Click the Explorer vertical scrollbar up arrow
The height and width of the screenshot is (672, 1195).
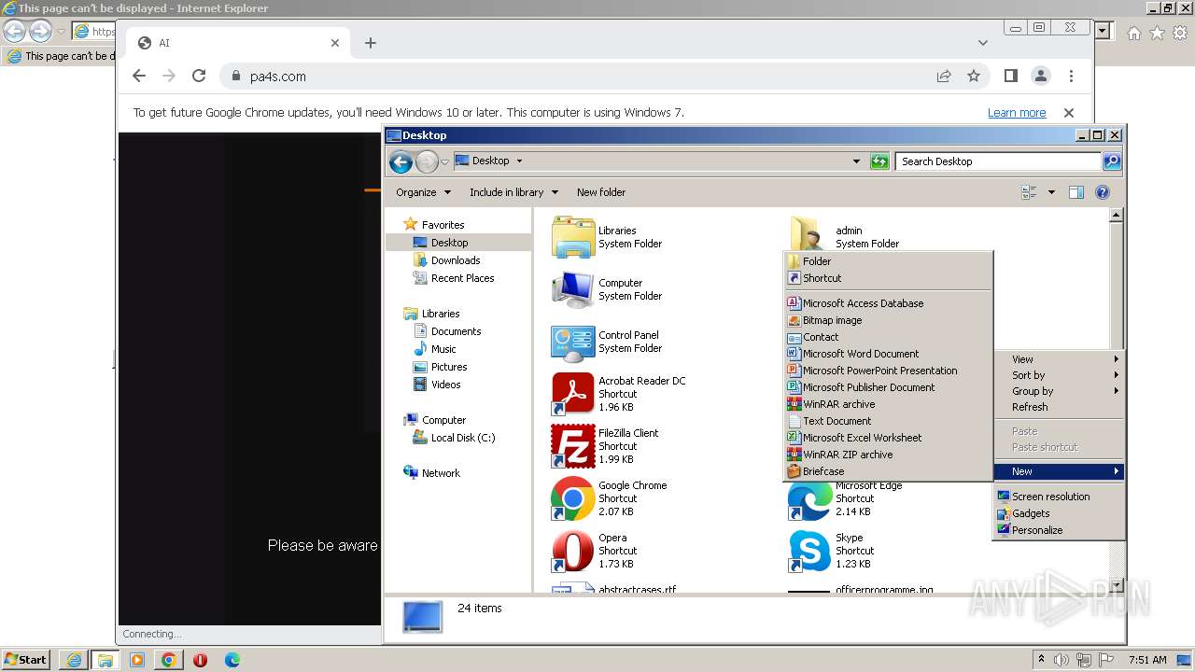(1116, 216)
